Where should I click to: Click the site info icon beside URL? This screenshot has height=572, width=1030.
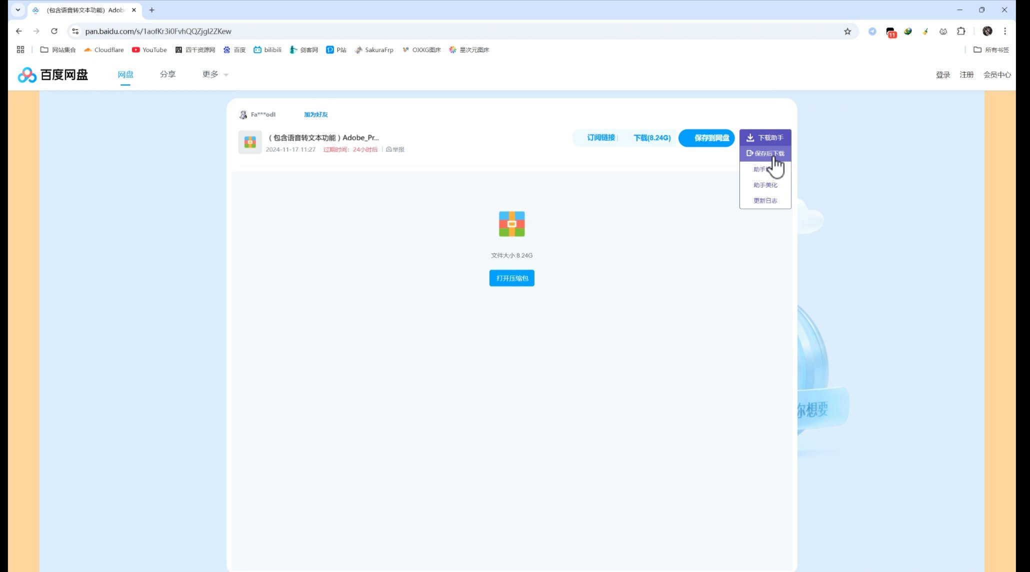point(75,31)
